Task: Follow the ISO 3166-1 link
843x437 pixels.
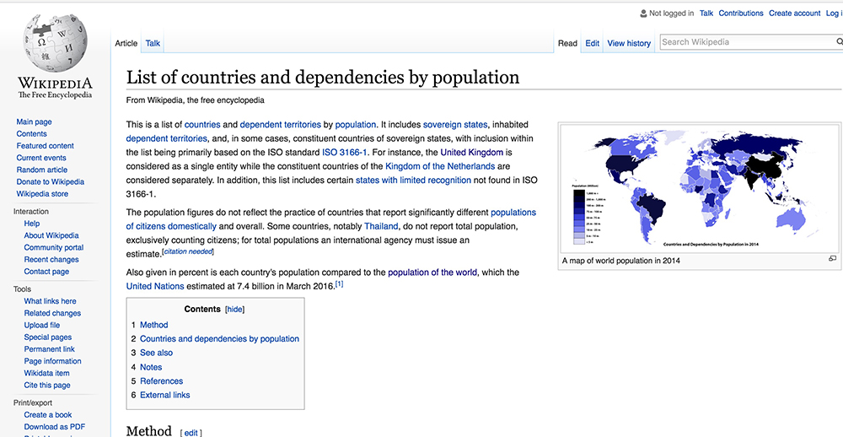Action: pos(344,153)
